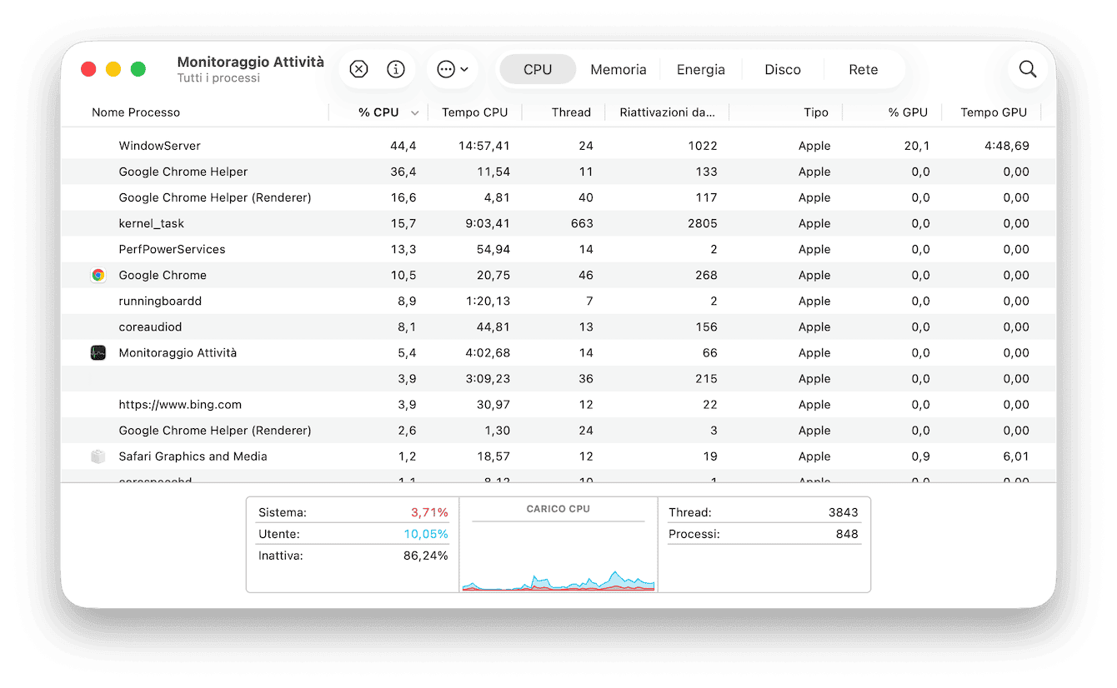Viewport: 1117px width, 688px height.
Task: Select the WindowServer process row
Action: pyautogui.click(x=558, y=146)
